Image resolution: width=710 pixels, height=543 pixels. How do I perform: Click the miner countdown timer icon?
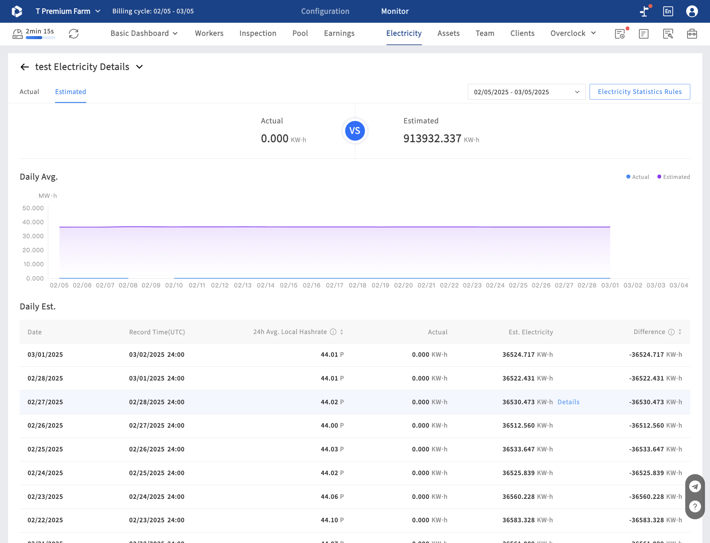(18, 33)
